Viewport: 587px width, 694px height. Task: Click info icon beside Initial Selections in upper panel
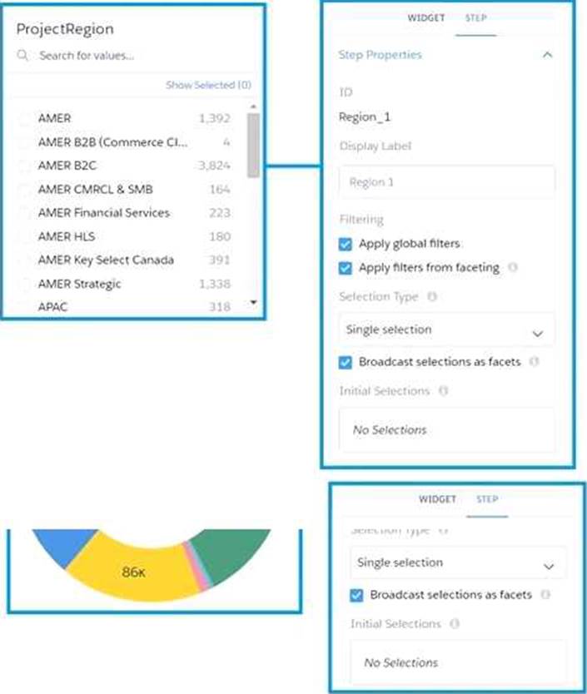tap(444, 391)
